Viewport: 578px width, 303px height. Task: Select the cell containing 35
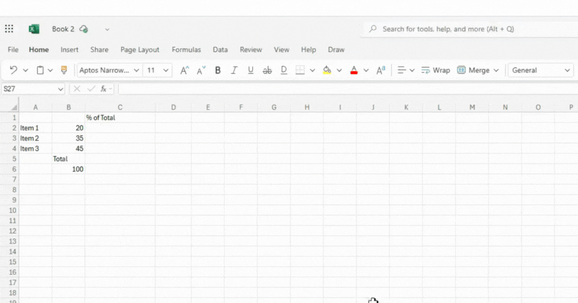[x=69, y=138]
